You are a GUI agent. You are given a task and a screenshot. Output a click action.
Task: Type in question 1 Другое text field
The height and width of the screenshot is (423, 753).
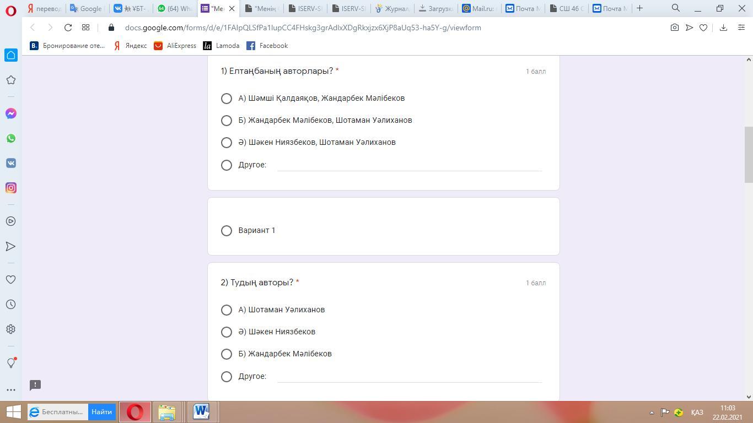click(x=409, y=165)
